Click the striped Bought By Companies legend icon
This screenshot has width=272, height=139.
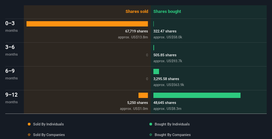click(x=151, y=135)
